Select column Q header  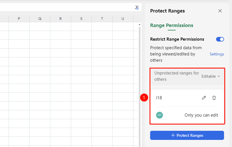pyautogui.click(x=40, y=19)
